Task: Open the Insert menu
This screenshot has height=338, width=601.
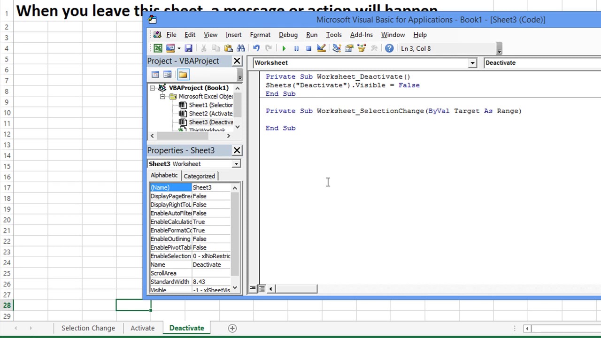Action: pyautogui.click(x=233, y=35)
